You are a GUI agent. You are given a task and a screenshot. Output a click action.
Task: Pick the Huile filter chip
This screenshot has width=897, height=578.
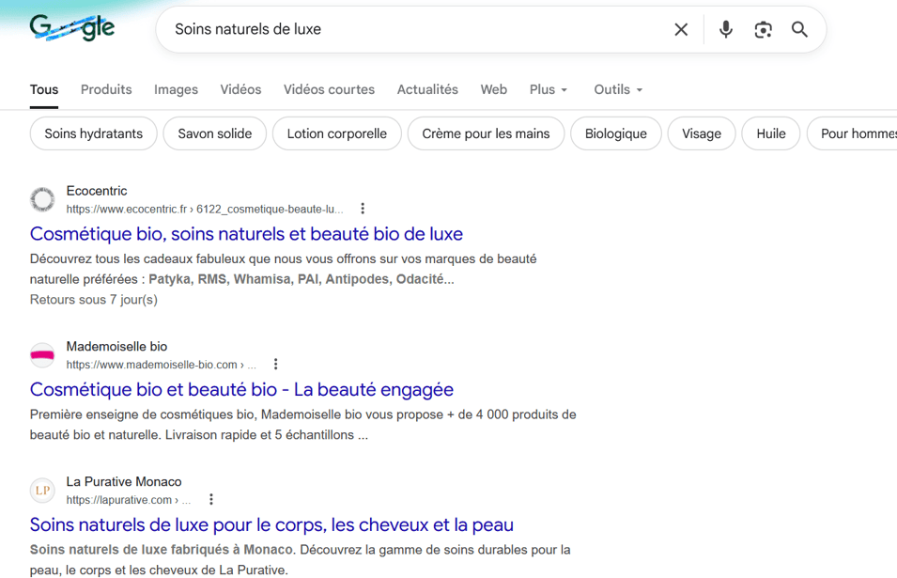tap(770, 133)
